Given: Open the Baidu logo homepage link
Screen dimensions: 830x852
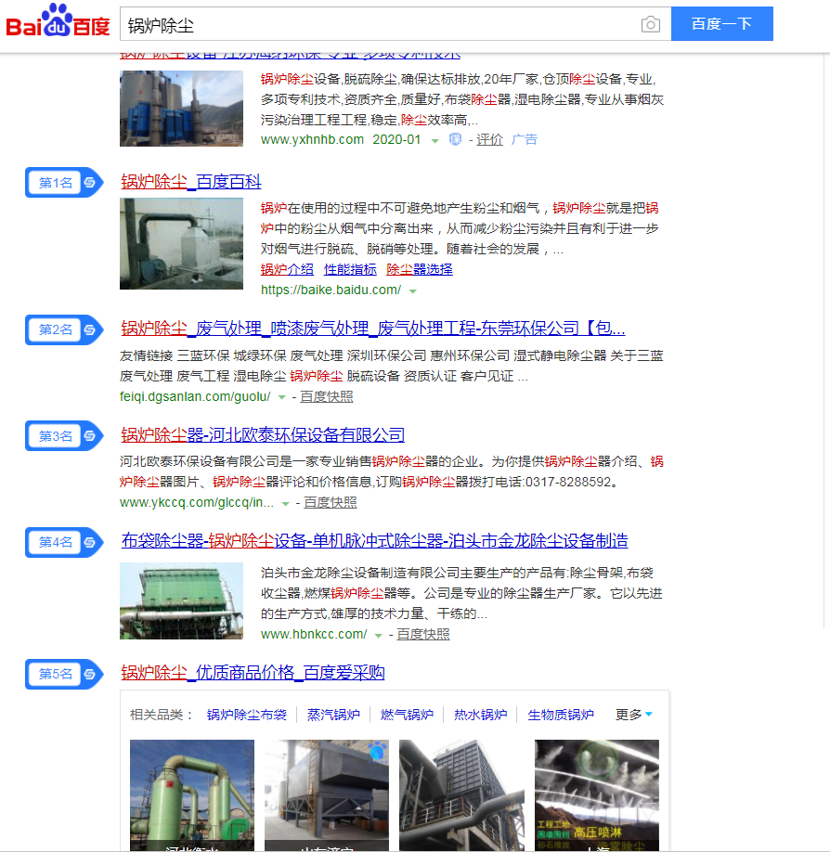Looking at the screenshot, I should point(58,21).
